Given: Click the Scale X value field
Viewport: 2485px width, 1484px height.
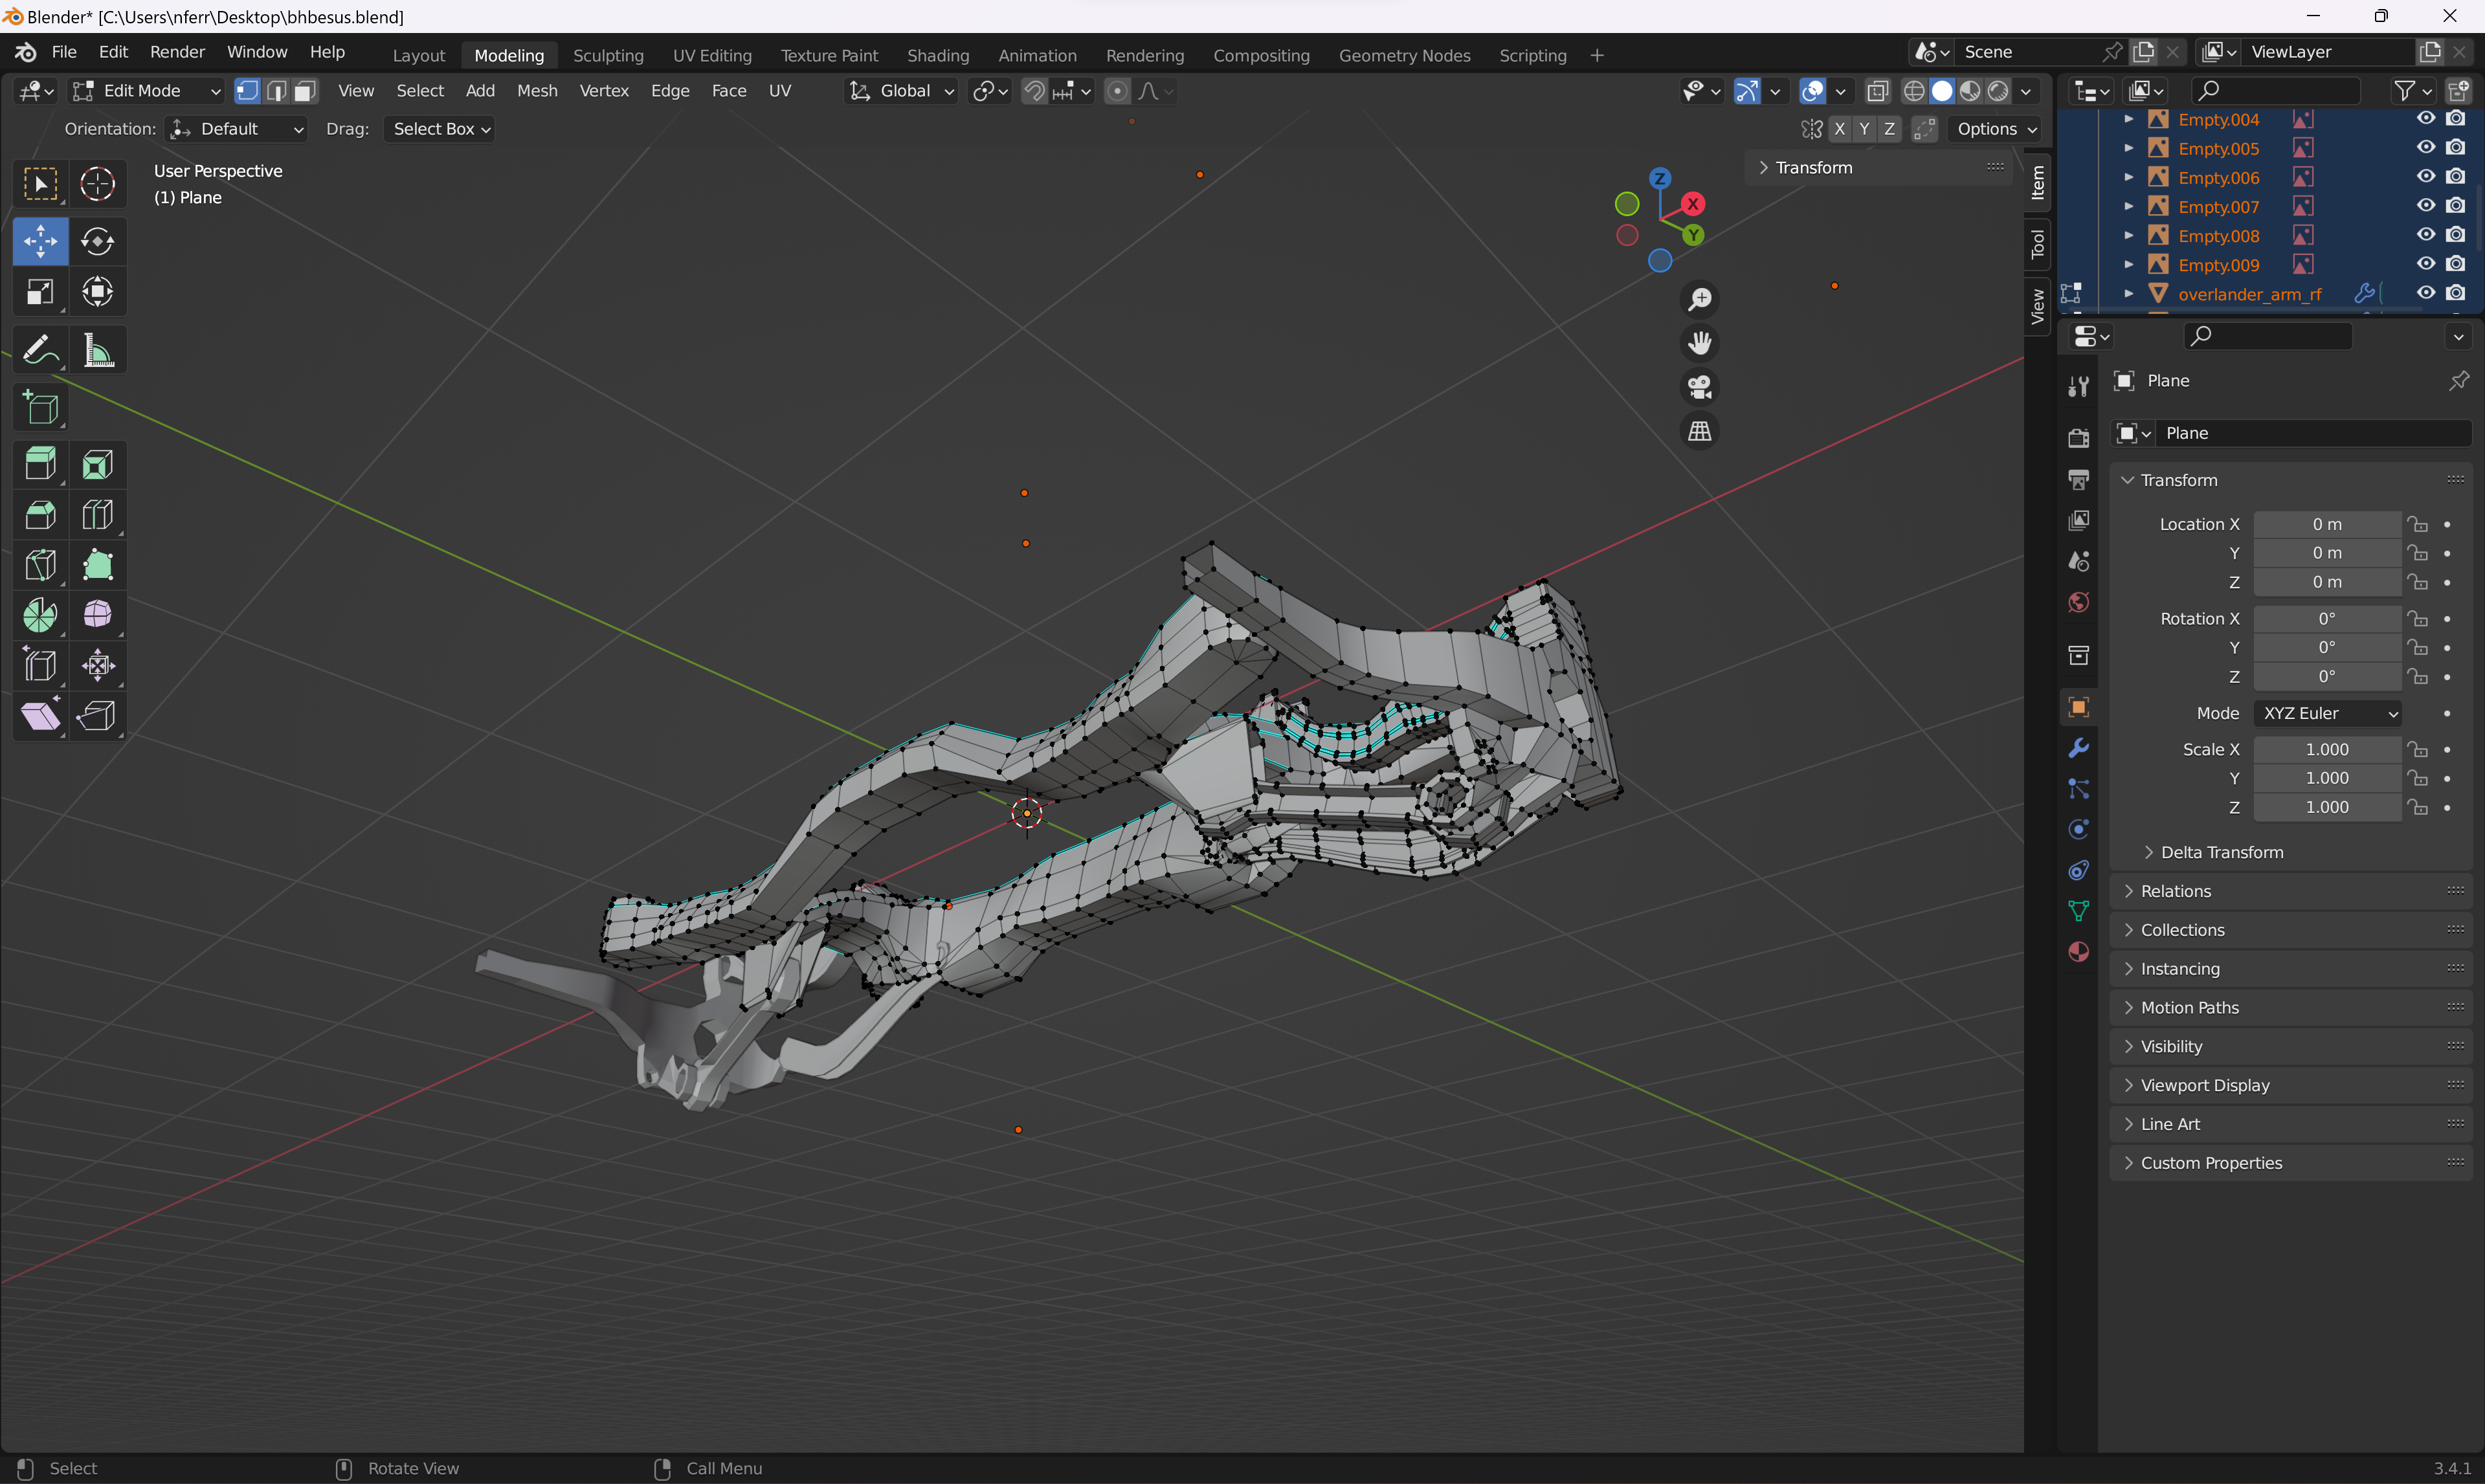Looking at the screenshot, I should (x=2326, y=749).
